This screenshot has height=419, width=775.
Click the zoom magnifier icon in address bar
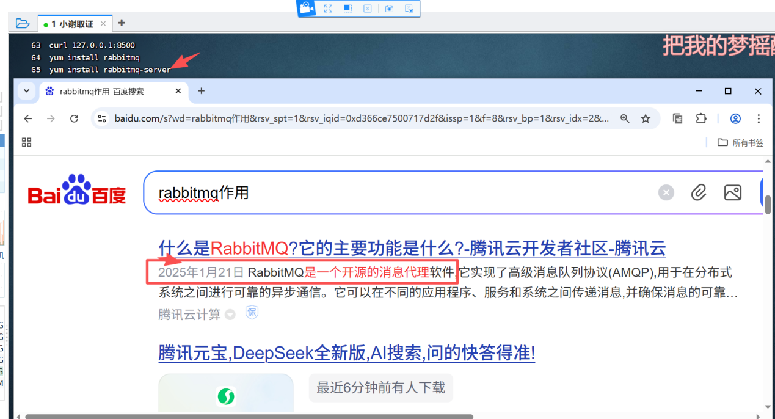pyautogui.click(x=625, y=118)
